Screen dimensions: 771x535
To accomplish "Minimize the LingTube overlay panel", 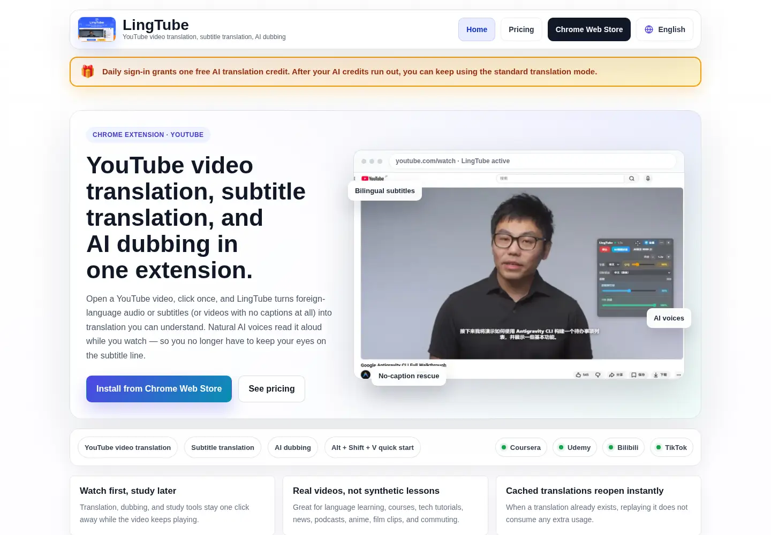I will click(661, 243).
